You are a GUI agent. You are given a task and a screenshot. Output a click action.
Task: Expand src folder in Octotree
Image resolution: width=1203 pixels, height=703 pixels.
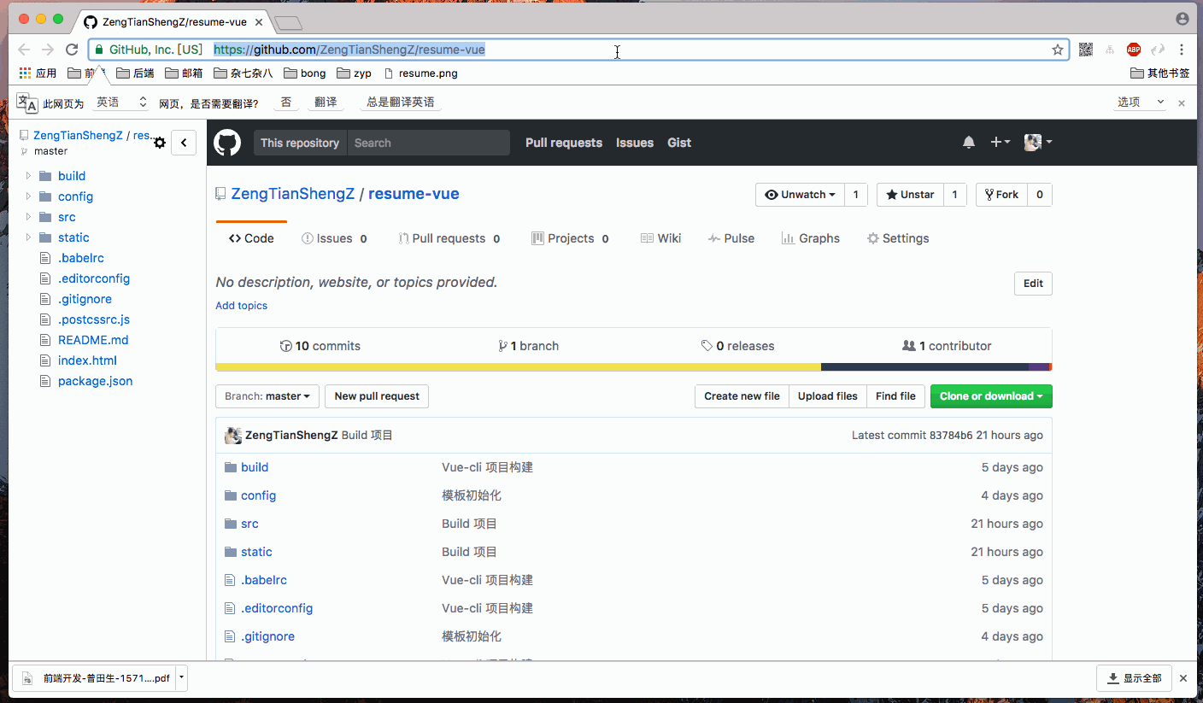(28, 216)
